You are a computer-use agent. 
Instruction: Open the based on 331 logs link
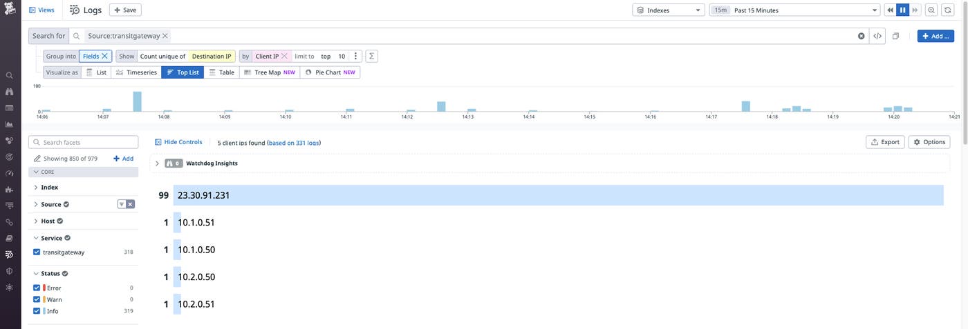(294, 143)
